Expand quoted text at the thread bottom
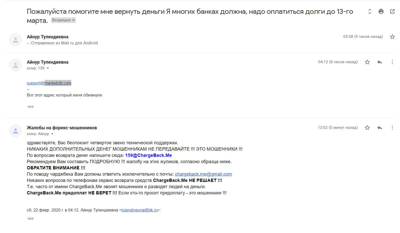This screenshot has width=400, height=233. 31,218
